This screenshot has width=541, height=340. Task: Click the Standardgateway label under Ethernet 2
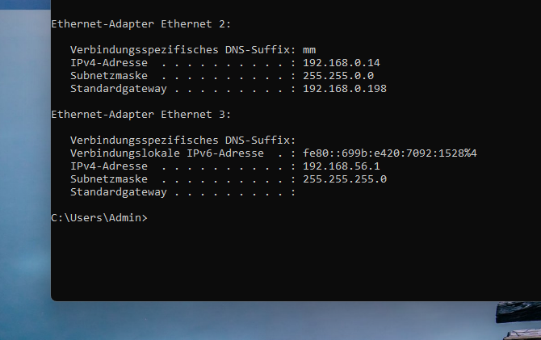pos(119,89)
